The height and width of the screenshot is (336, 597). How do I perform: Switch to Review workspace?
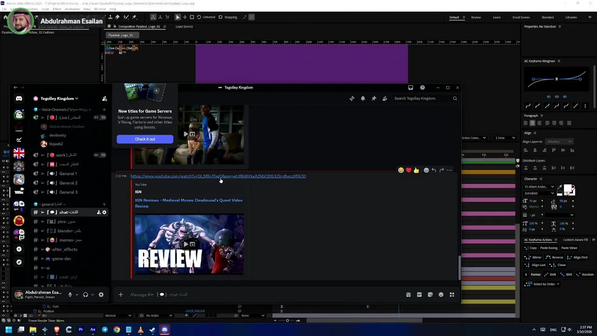click(x=476, y=17)
